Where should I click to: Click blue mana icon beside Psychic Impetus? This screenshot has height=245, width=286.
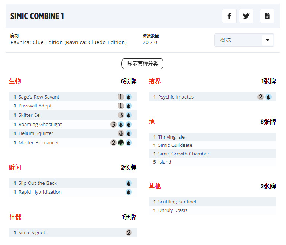[268, 97]
